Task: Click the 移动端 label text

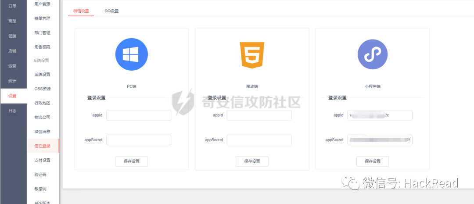Action: coord(252,86)
